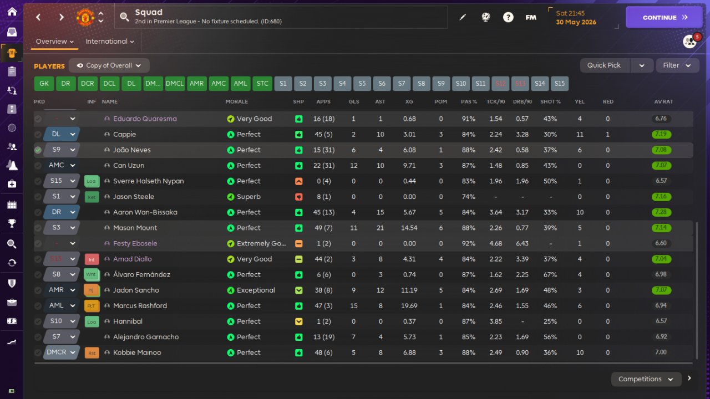The width and height of the screenshot is (710, 399).
Task: Go back with the left arrow
Action: (38, 17)
